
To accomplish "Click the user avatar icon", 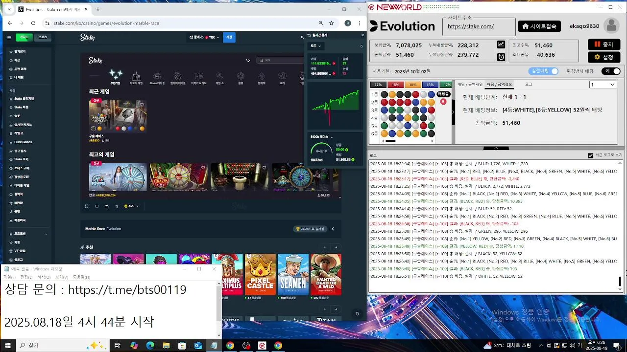I will [611, 26].
